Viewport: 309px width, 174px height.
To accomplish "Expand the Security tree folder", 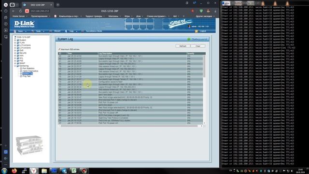I will pyautogui.click(x=15, y=53).
